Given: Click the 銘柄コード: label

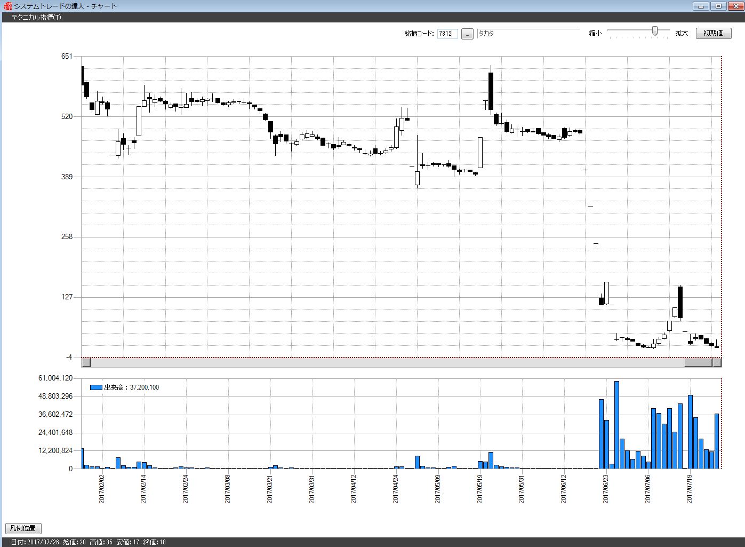Looking at the screenshot, I should [419, 34].
